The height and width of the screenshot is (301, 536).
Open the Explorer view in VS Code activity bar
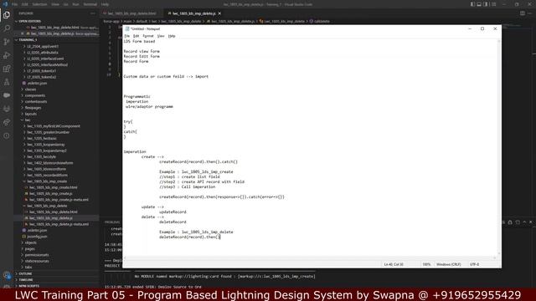[x=7, y=15]
